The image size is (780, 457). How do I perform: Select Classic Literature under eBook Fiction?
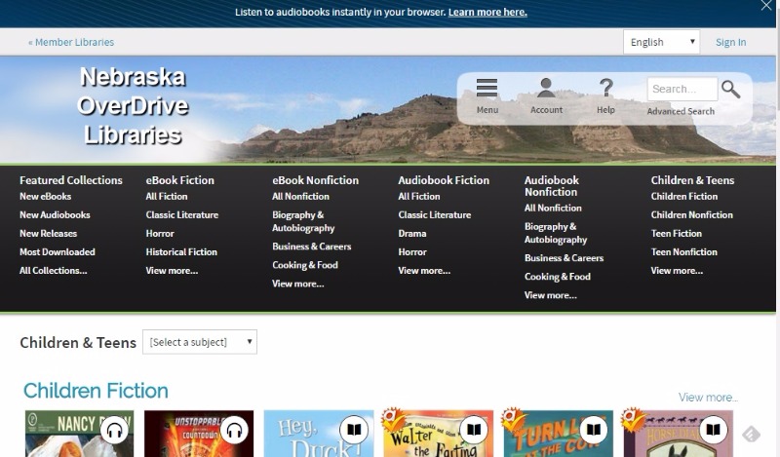[182, 214]
